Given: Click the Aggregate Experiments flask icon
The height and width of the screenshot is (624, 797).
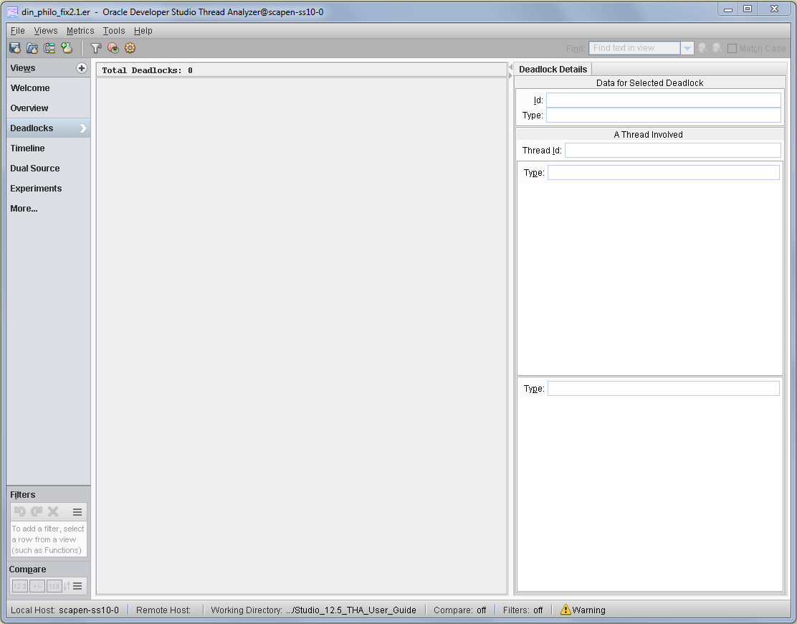Looking at the screenshot, I should tap(67, 48).
